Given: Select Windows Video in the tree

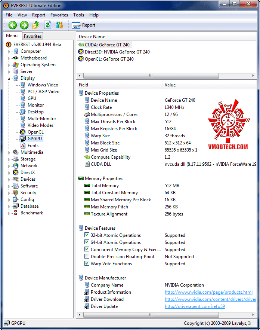Looking at the screenshot, I should (43, 85).
